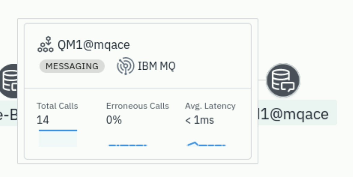353x177 pixels.
Task: Open the Erroneous Calls sparkline chart
Action: point(128,145)
